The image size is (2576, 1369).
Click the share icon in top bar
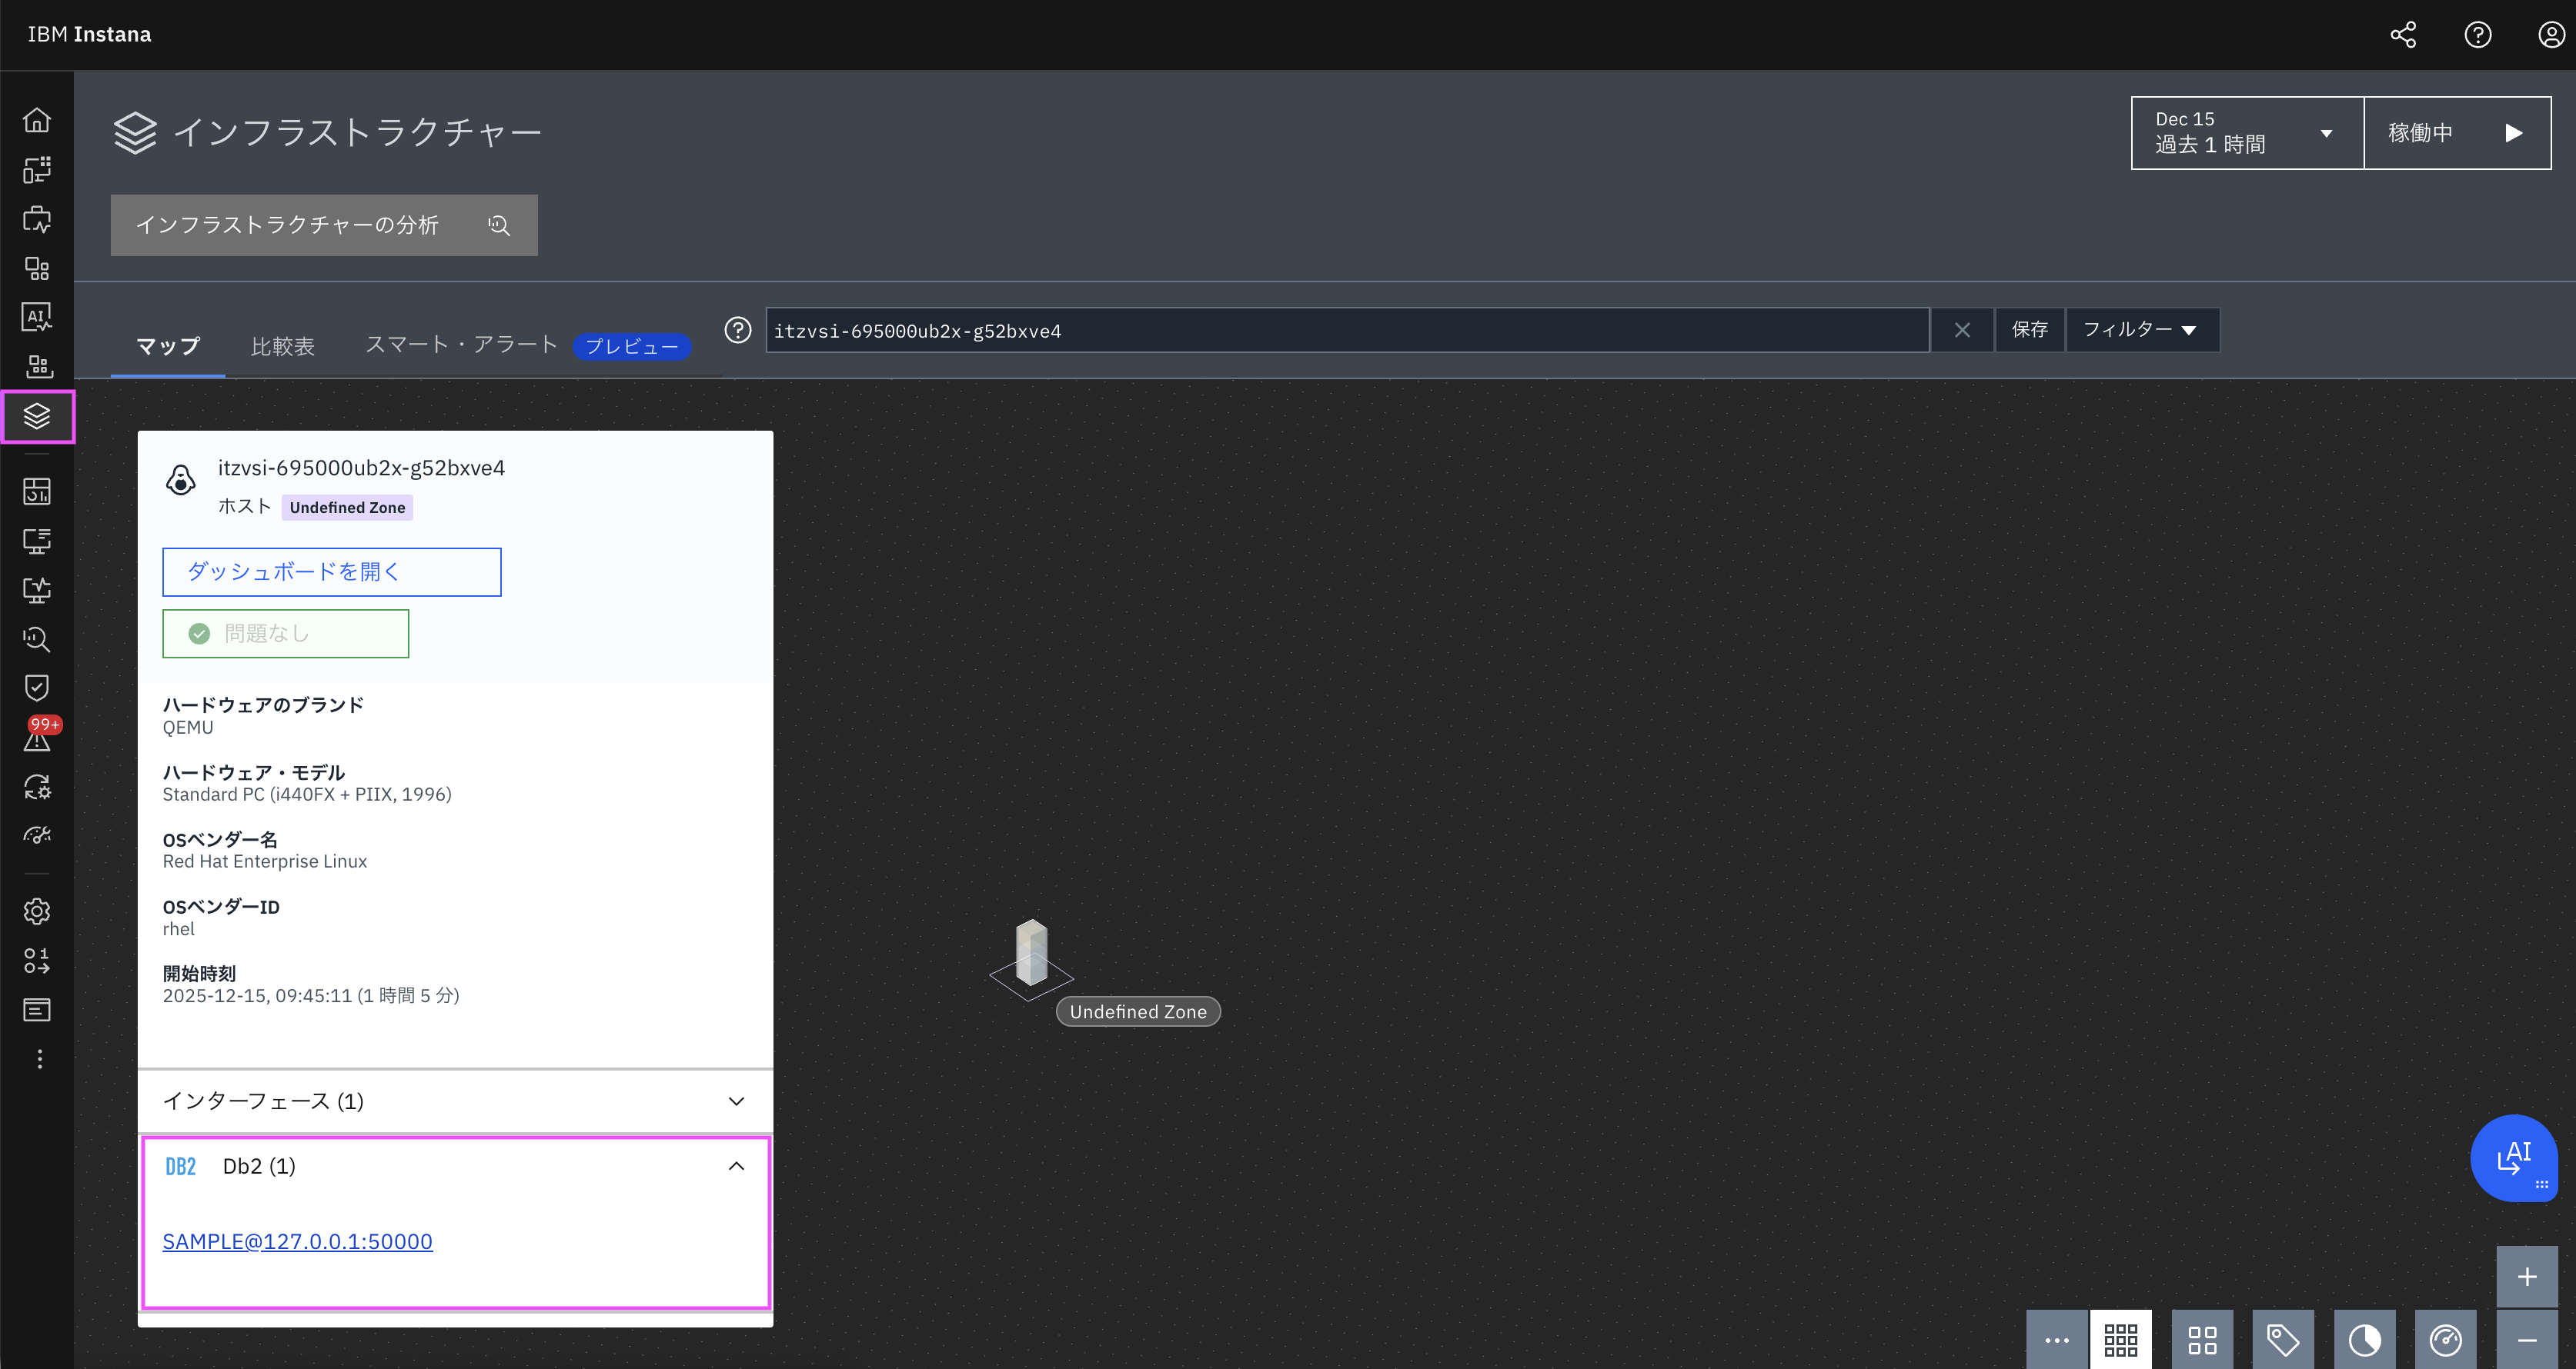click(x=2403, y=35)
